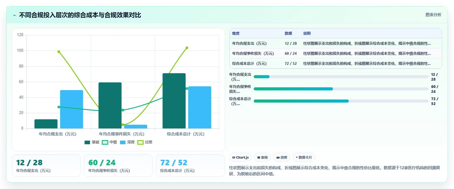The height and width of the screenshot is (189, 454).
Task: Click the lightning icon beside the title
Action: click(15, 15)
